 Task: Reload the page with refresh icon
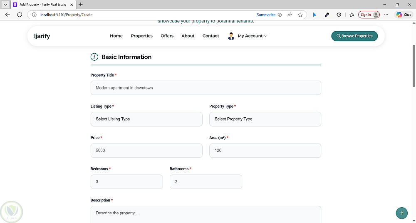click(x=19, y=15)
